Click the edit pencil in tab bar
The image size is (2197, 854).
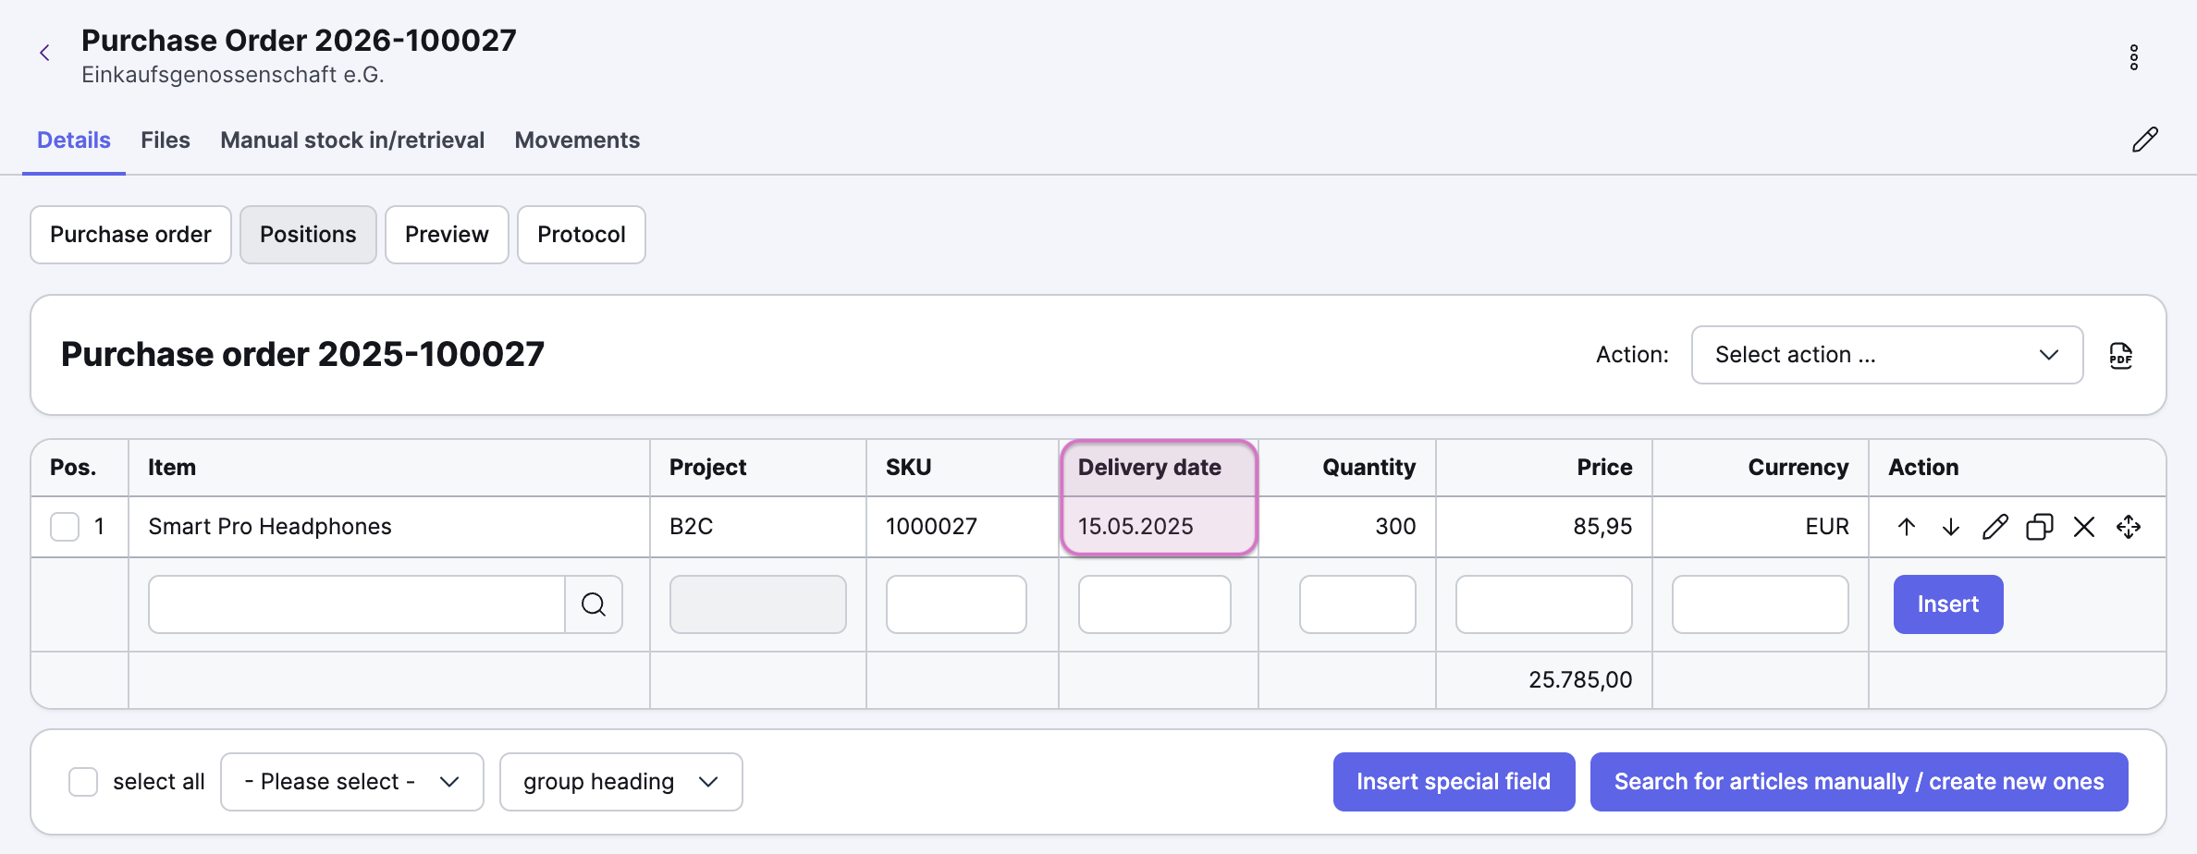click(2144, 140)
